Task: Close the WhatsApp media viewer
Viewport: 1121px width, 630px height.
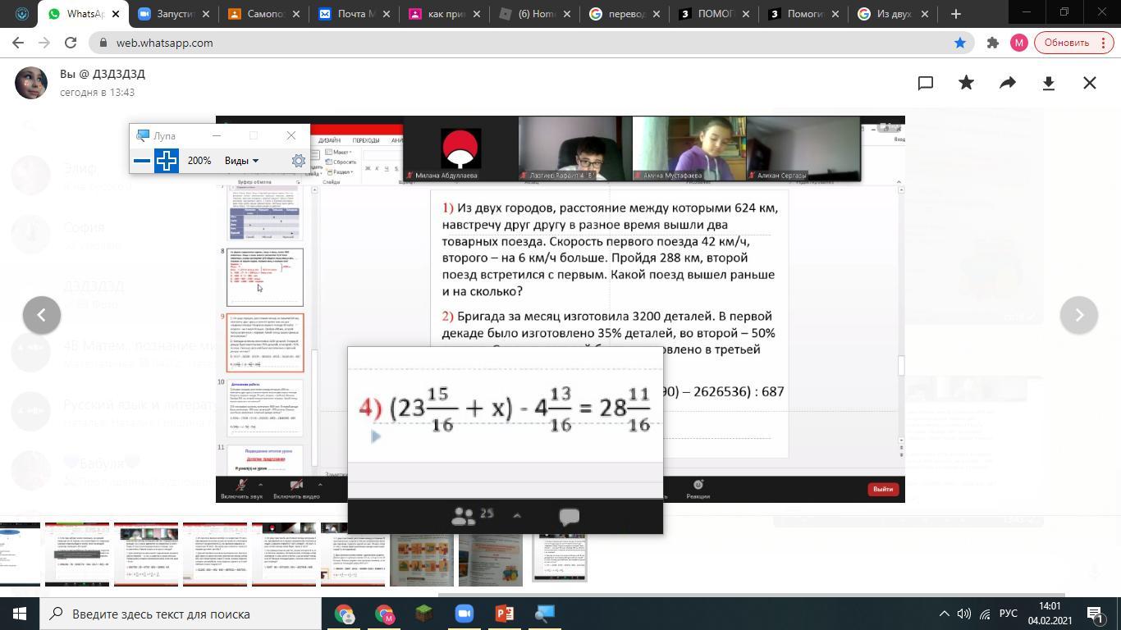Action: coord(1090,83)
